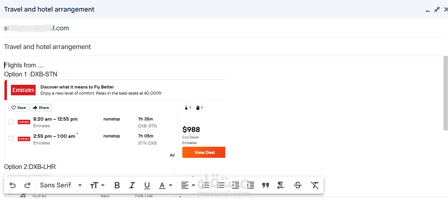
Task: Click the 'Eco Saver' fare label
Action: pos(191,137)
